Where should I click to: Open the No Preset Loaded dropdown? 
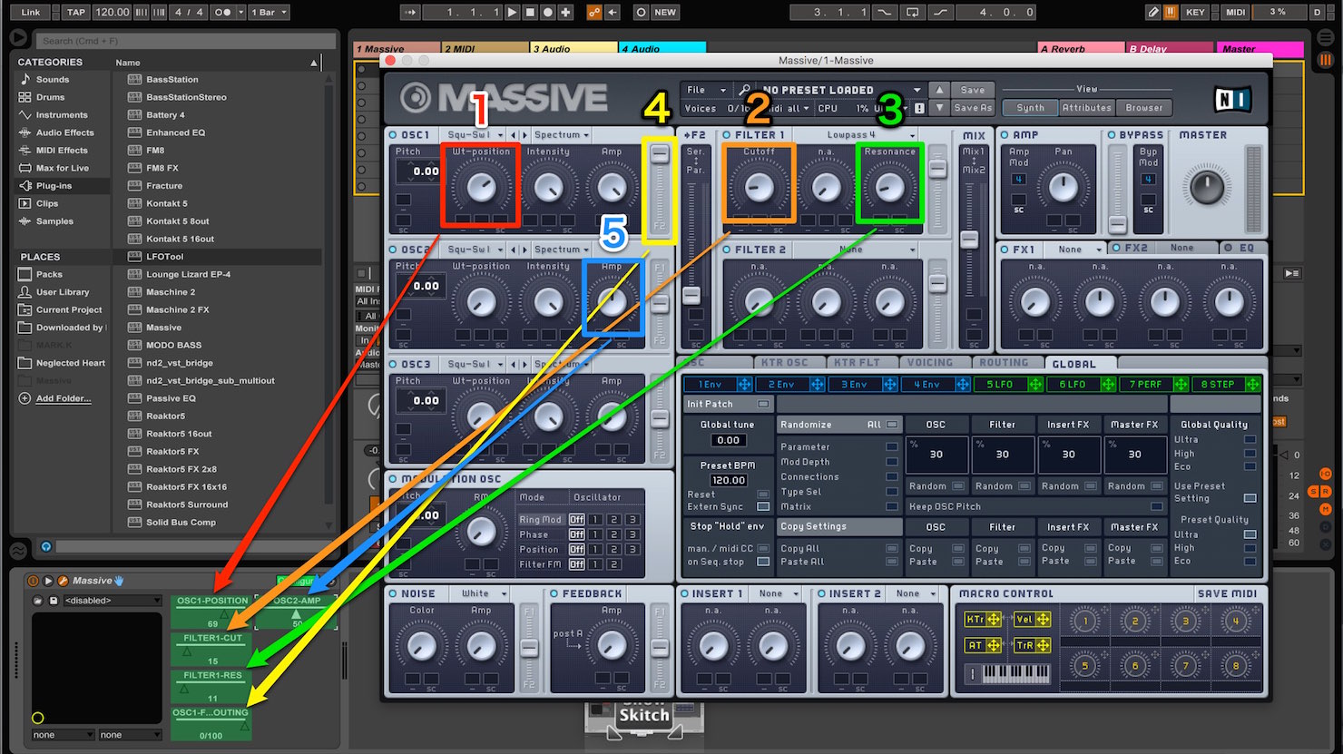(x=841, y=90)
